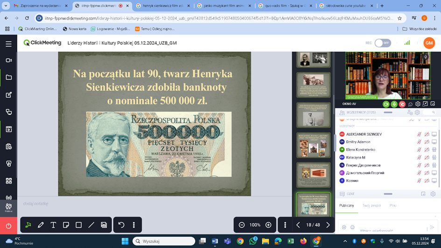Open the speech bubble icon in AV bar
This screenshot has width=441, height=248.
click(x=410, y=104)
